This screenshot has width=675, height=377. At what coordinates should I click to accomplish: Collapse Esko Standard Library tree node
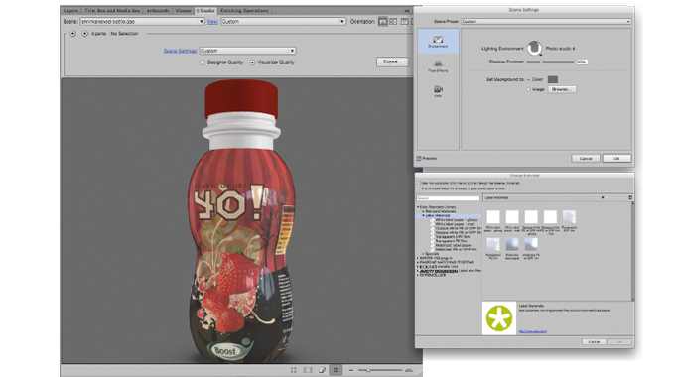click(418, 207)
